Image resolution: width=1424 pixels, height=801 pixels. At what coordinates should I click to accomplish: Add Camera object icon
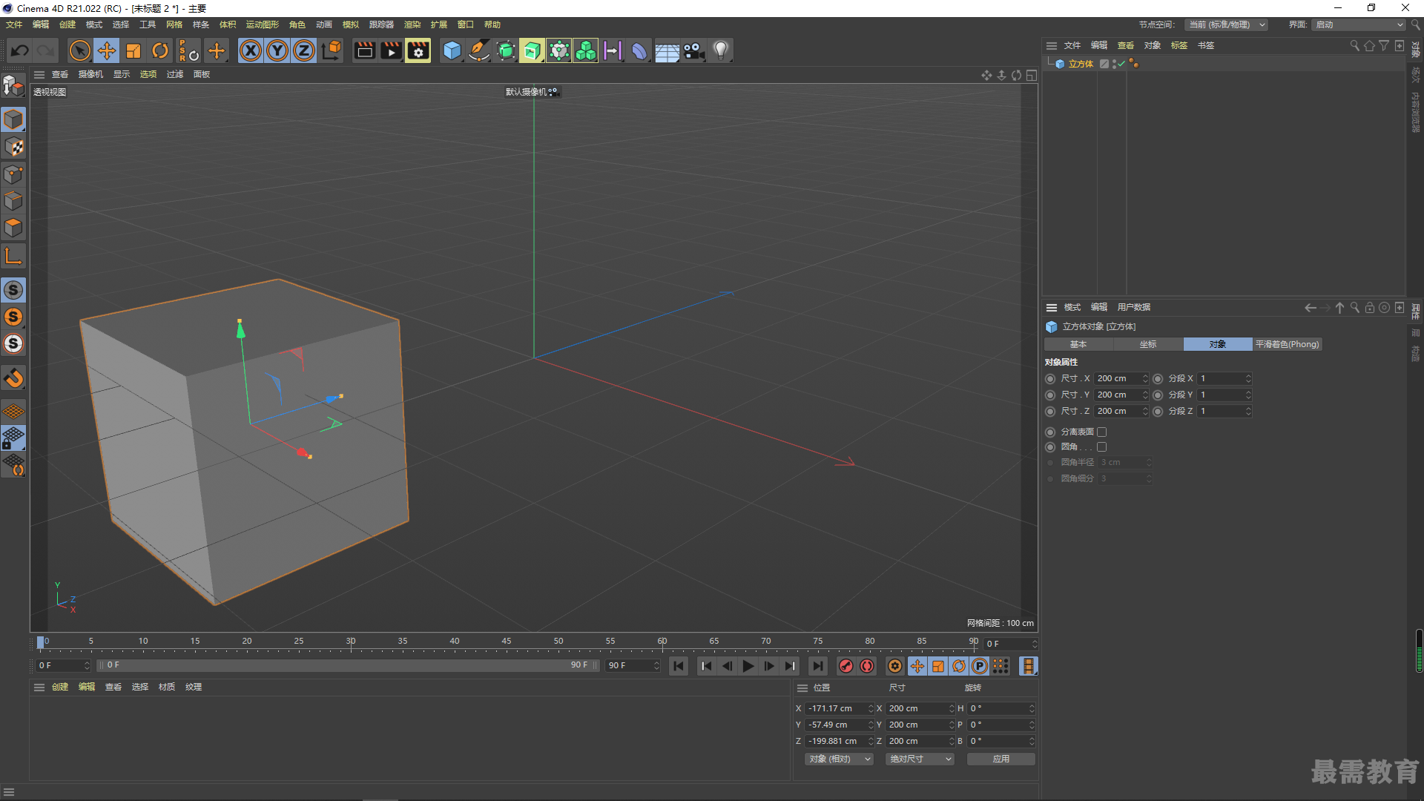(693, 50)
